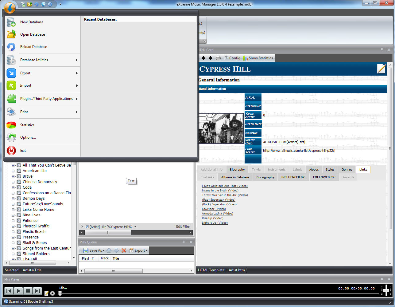Click Edit Filter
395x307 pixels.
(183, 226)
